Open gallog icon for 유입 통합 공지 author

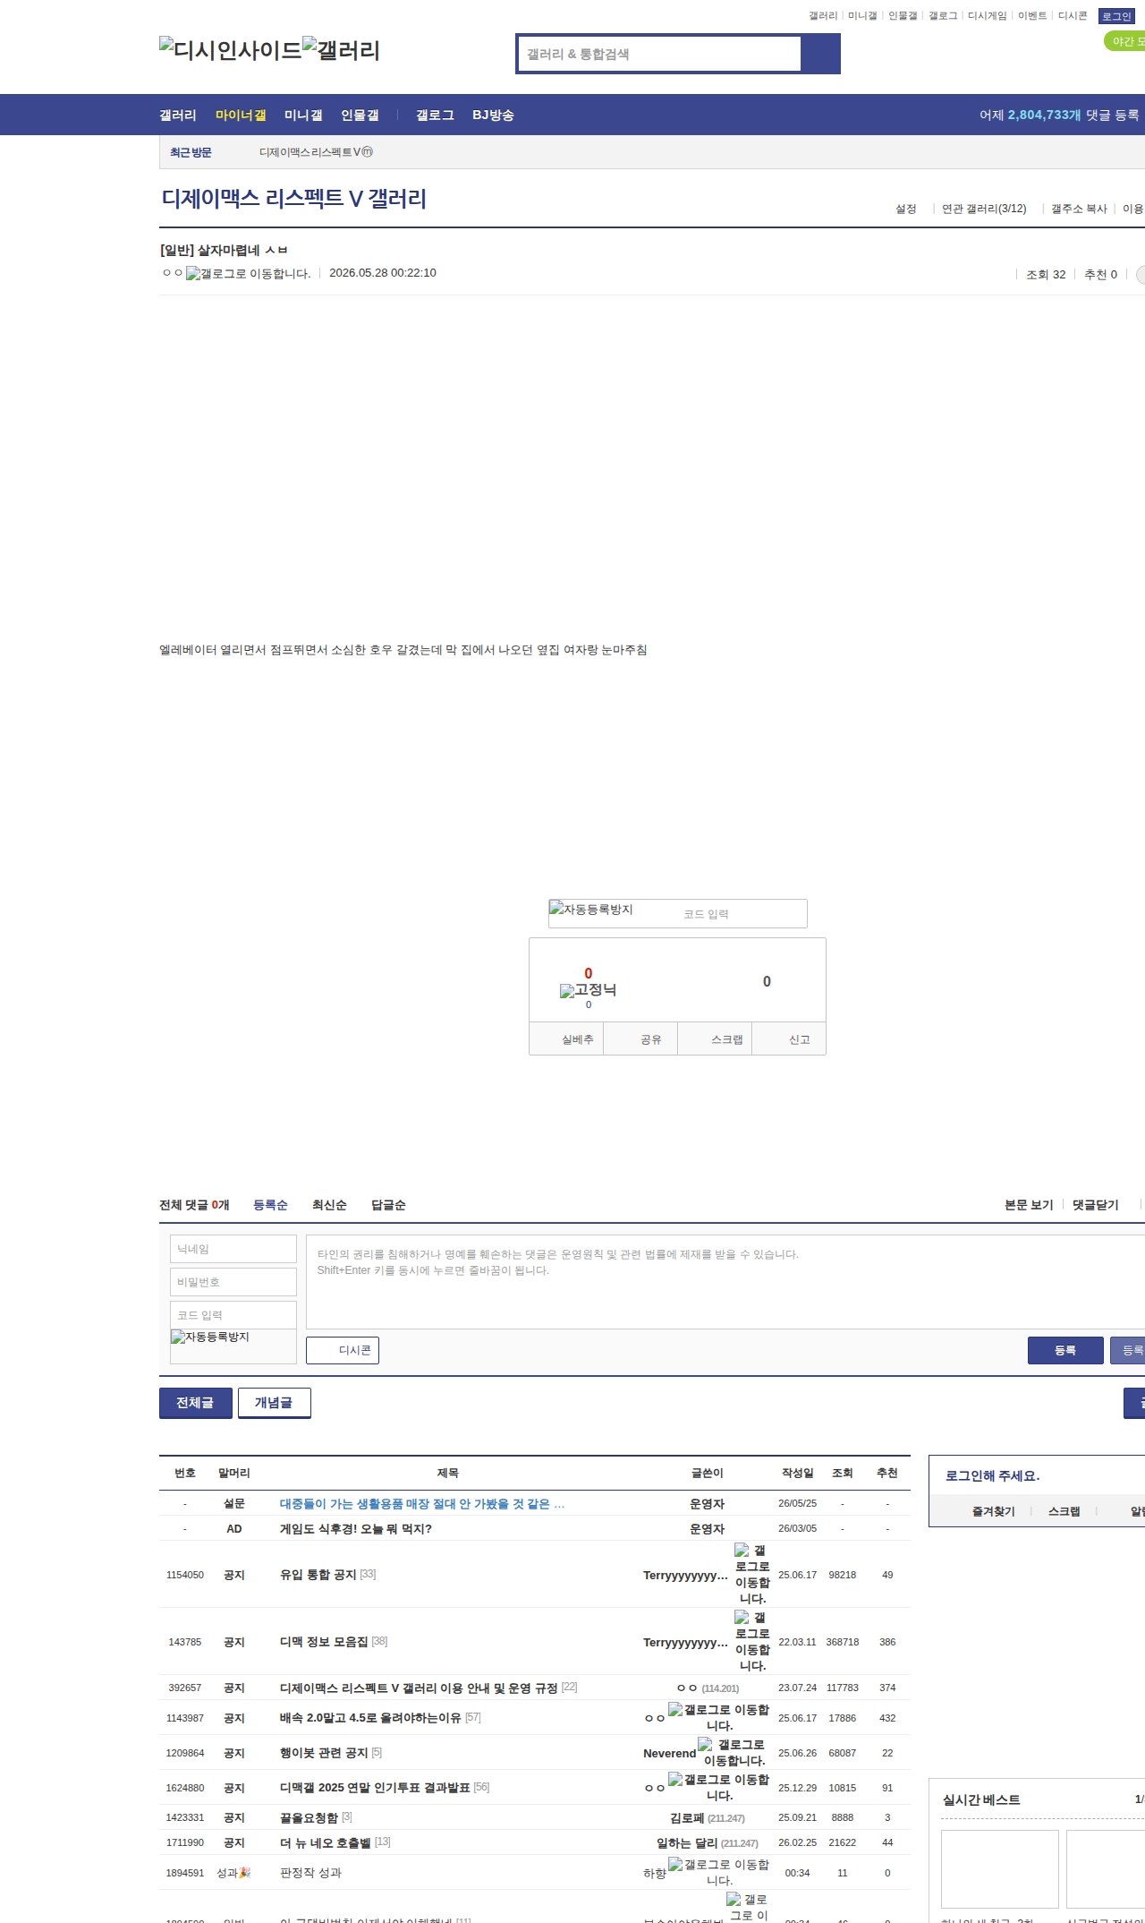pos(752,1575)
